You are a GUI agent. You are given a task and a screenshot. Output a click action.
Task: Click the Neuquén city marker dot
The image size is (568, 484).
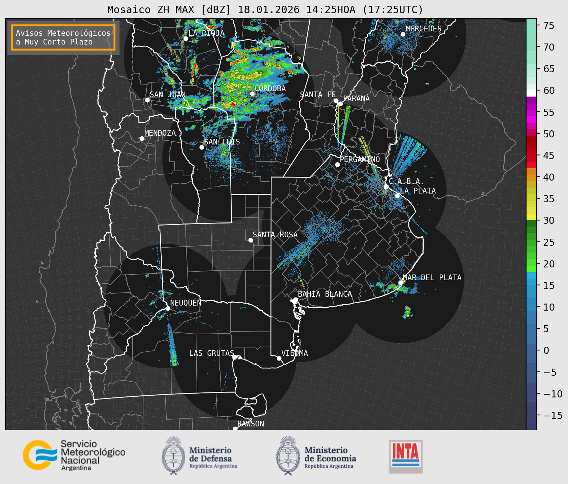pos(168,308)
